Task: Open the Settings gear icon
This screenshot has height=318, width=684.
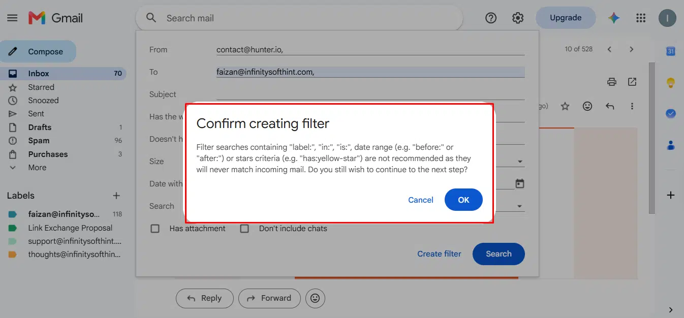Action: pos(518,18)
